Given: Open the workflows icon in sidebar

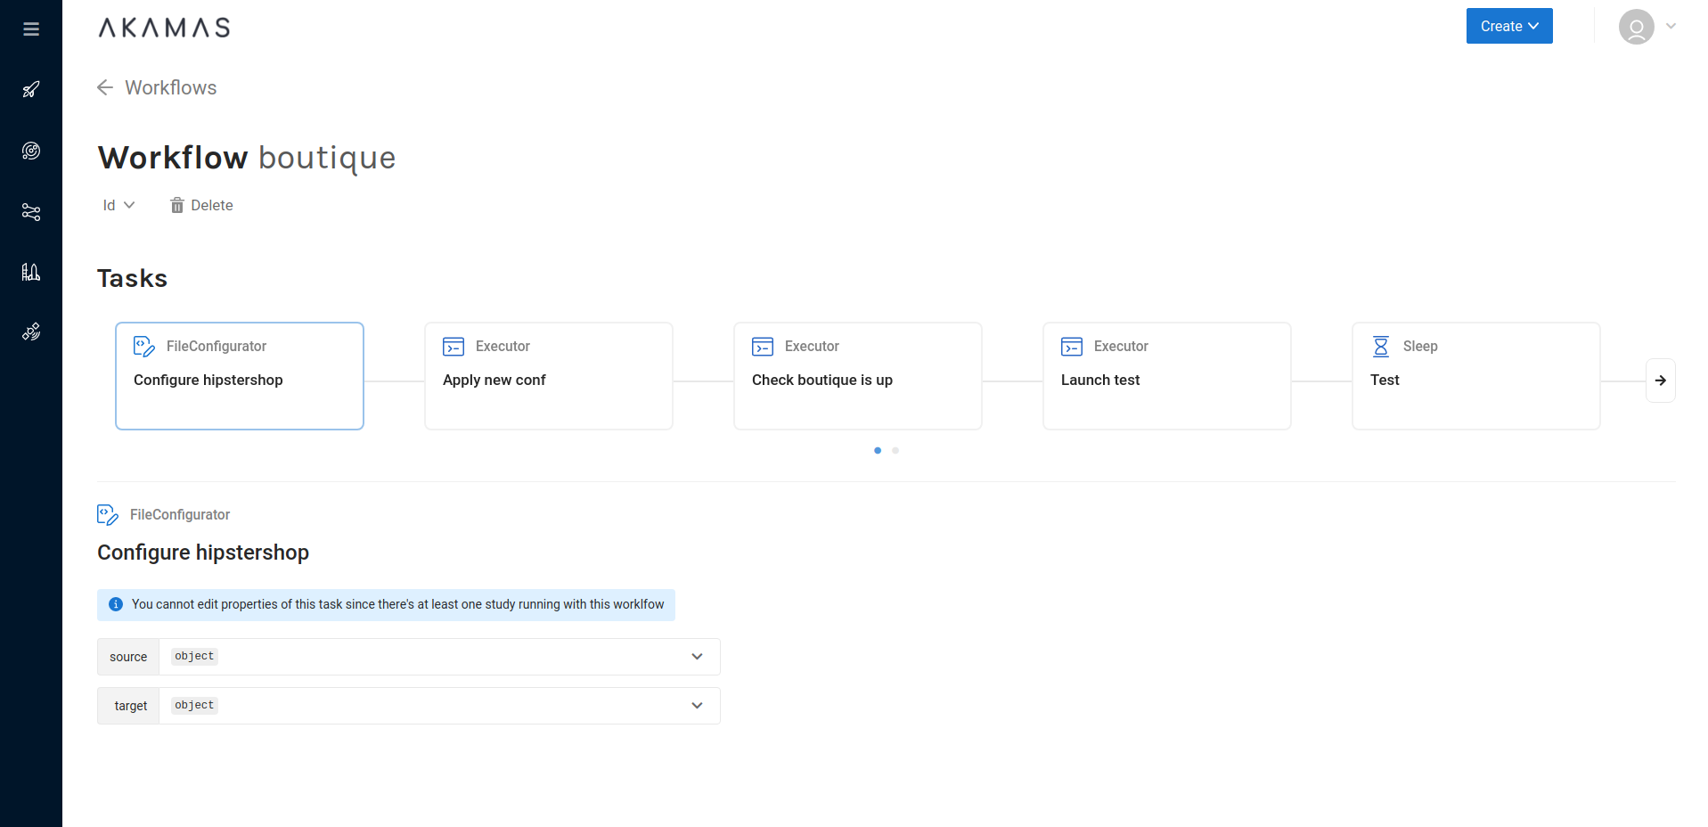Looking at the screenshot, I should click(x=31, y=212).
